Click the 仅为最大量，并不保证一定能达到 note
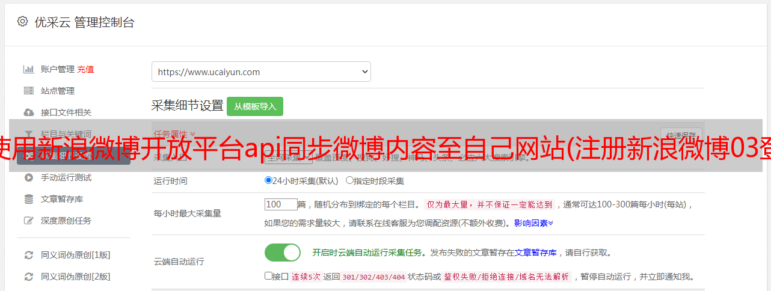The width and height of the screenshot is (771, 291). pyautogui.click(x=490, y=204)
